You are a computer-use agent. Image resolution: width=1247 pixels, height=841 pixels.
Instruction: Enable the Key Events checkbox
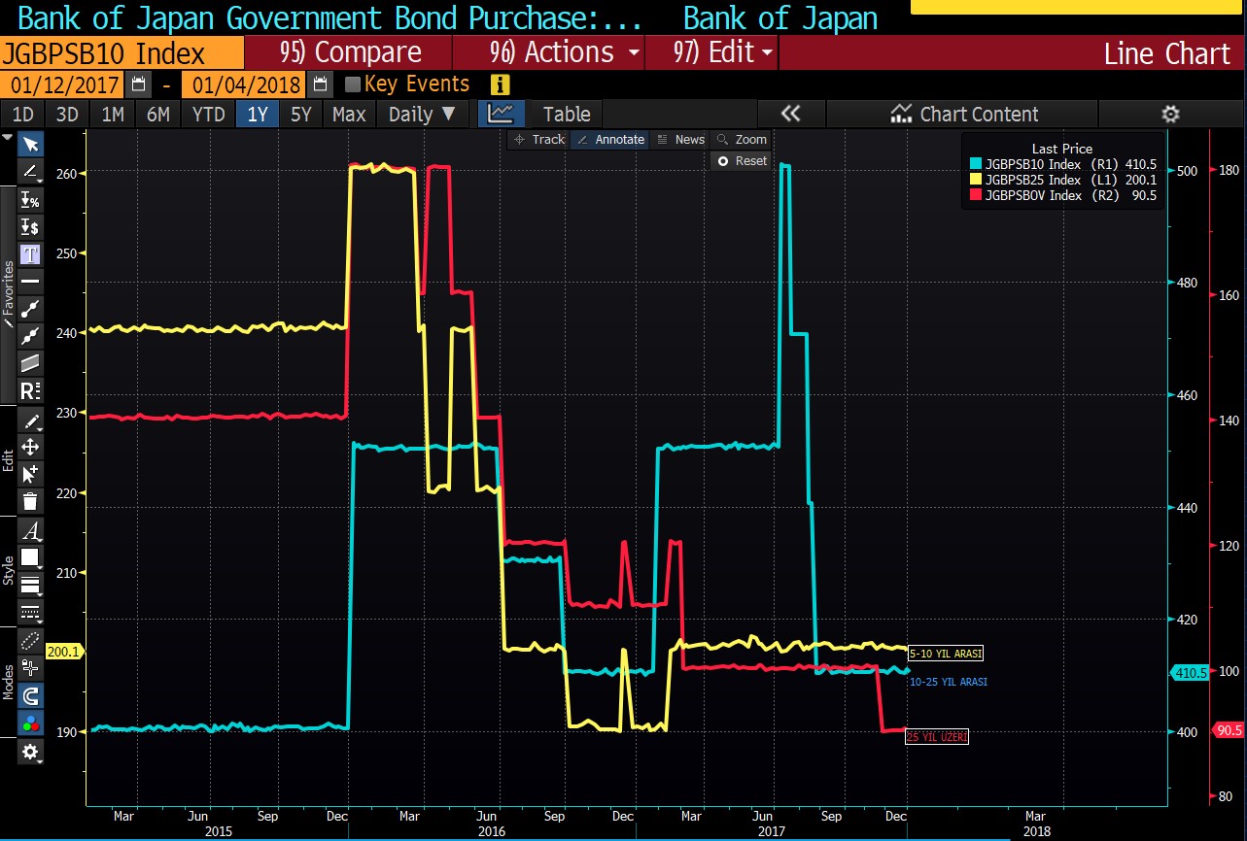pyautogui.click(x=352, y=84)
